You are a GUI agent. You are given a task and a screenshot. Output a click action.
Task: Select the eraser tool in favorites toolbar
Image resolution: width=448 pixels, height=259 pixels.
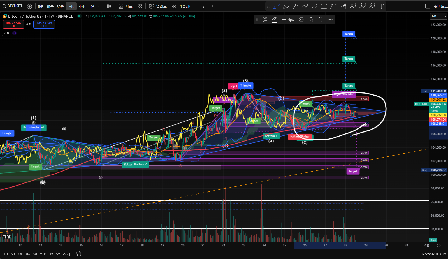click(315, 6)
